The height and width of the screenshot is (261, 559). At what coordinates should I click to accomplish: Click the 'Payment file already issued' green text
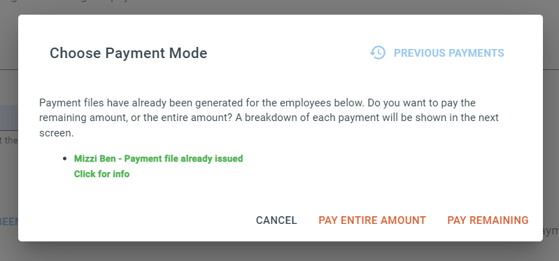183,158
